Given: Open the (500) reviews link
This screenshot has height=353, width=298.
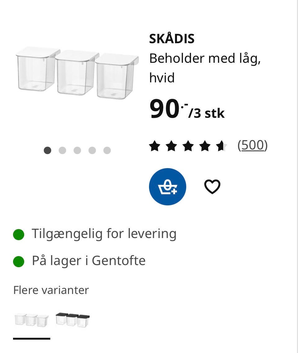Looking at the screenshot, I should (x=252, y=145).
